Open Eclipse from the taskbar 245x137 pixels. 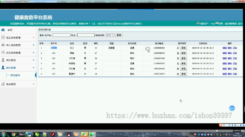point(22,134)
